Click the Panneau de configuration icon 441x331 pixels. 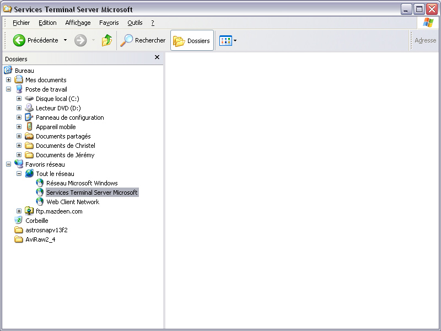pyautogui.click(x=29, y=117)
